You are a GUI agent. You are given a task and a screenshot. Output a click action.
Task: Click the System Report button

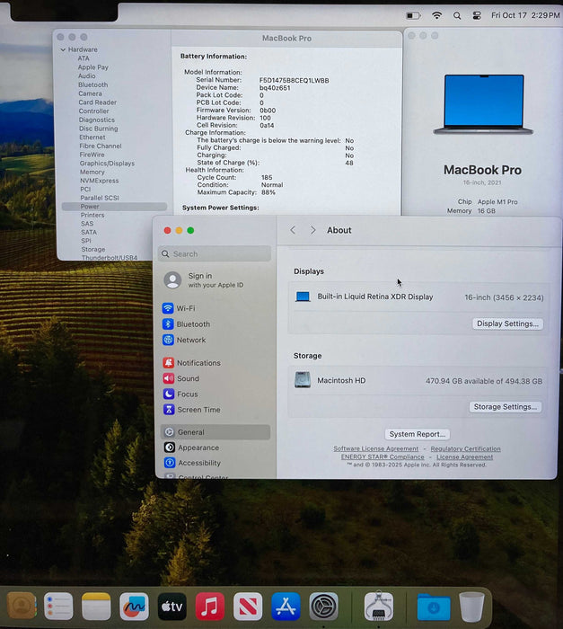(417, 434)
